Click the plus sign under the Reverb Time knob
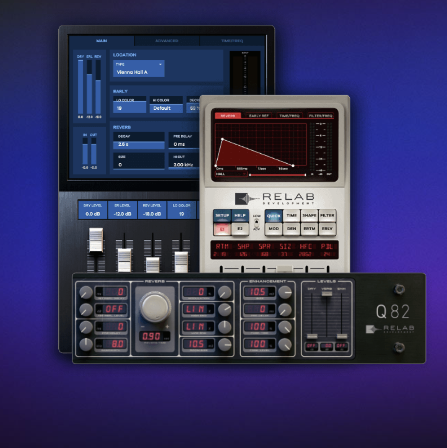 pos(167,326)
